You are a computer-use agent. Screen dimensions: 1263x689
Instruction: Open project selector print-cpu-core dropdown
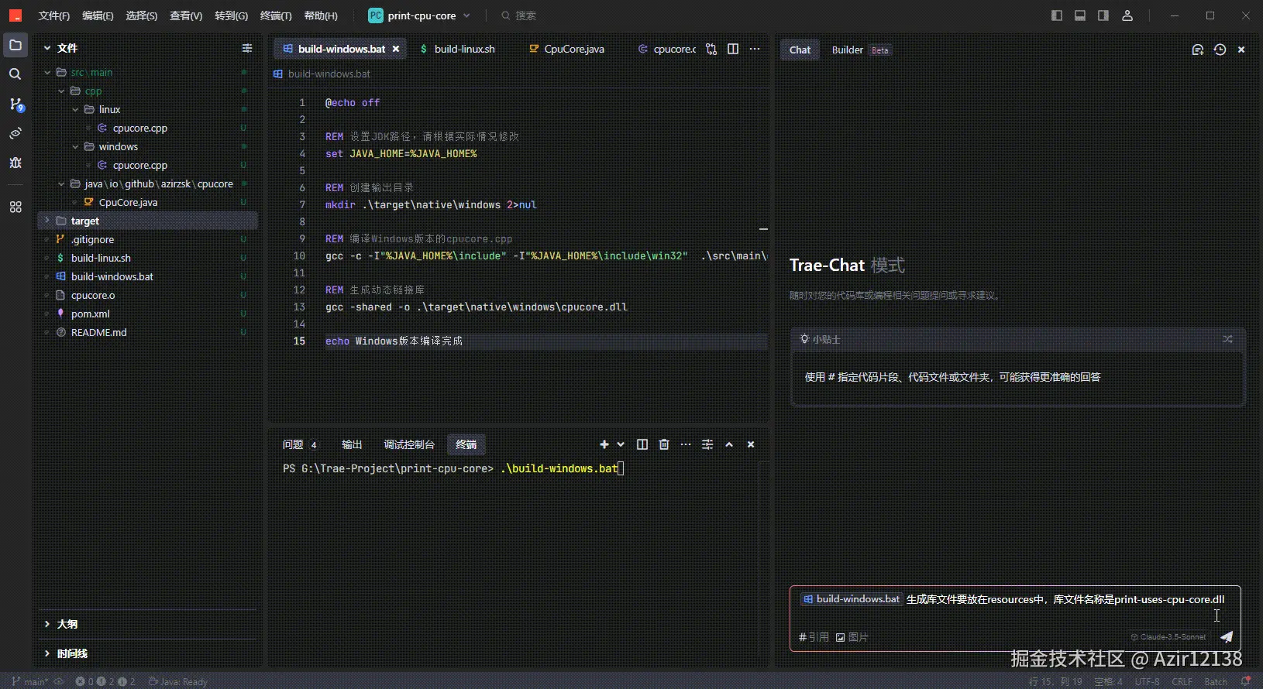419,15
